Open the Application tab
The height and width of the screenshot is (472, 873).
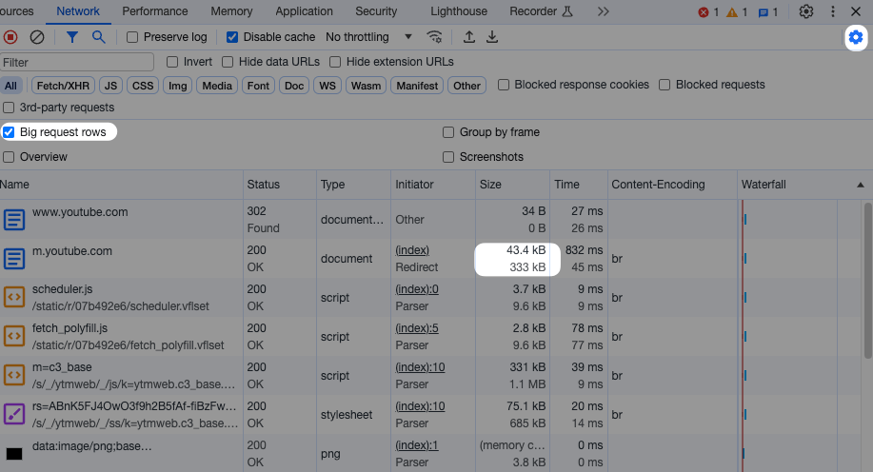pyautogui.click(x=304, y=11)
